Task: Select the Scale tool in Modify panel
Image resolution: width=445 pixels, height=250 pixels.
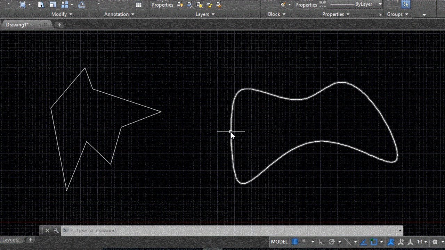Action: click(x=53, y=5)
